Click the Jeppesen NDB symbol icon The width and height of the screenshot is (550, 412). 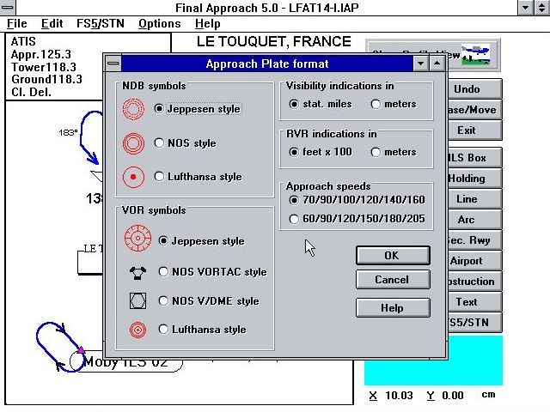(133, 109)
